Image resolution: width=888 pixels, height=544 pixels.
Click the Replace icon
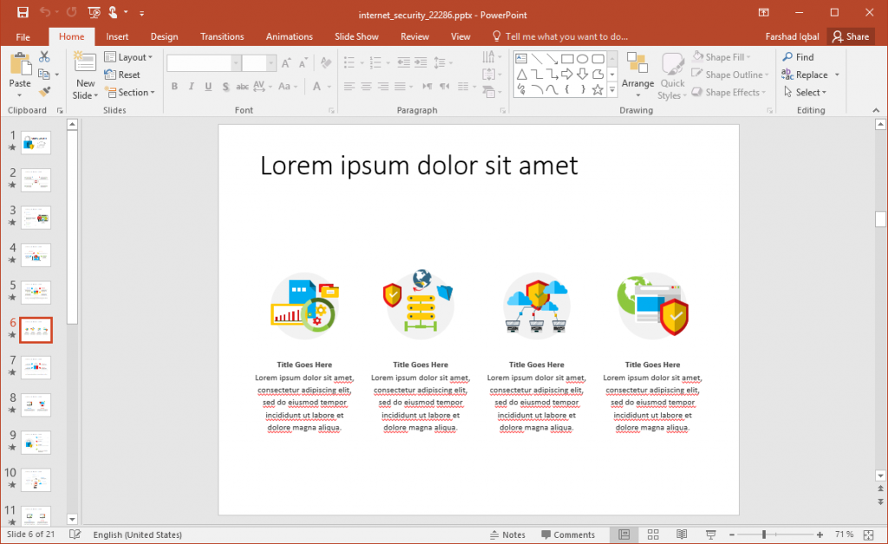(805, 74)
